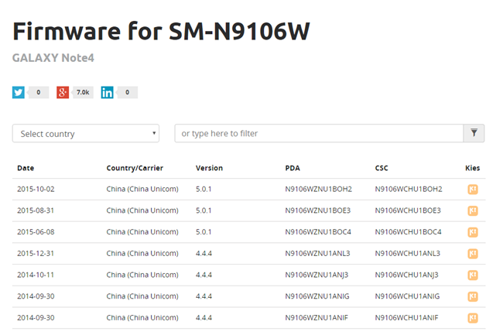Click Kies icon for N9106WZNU1ANIF row

pos(472,317)
